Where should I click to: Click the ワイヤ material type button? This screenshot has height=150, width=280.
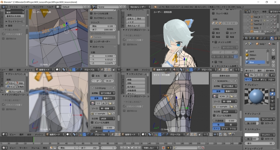click(256, 80)
